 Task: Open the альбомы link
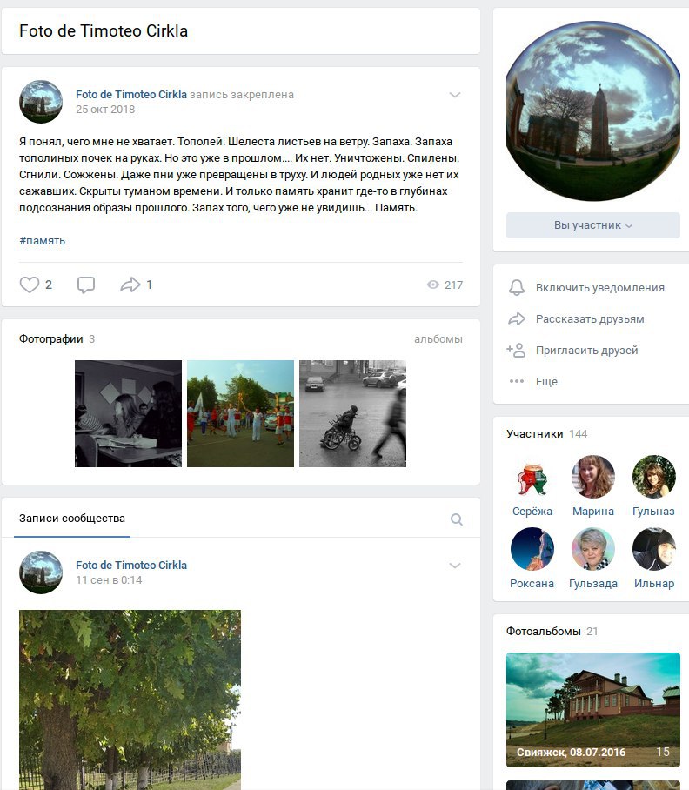click(x=438, y=339)
